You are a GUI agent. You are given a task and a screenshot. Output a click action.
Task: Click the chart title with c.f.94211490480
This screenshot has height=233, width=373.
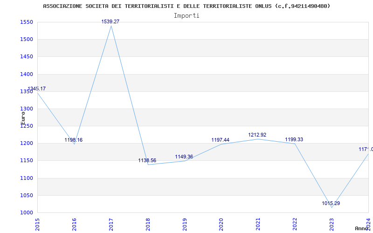(186, 6)
